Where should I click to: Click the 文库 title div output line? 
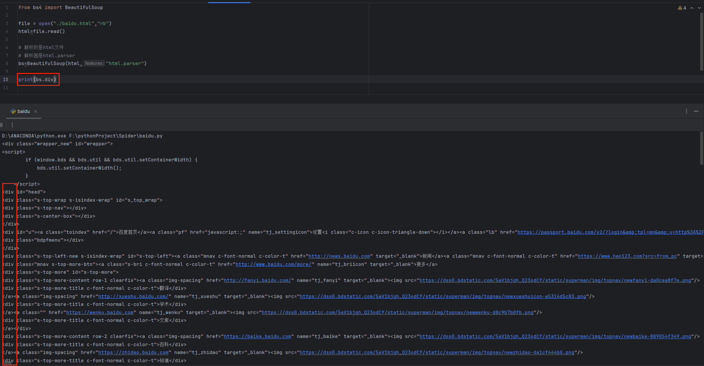94,320
